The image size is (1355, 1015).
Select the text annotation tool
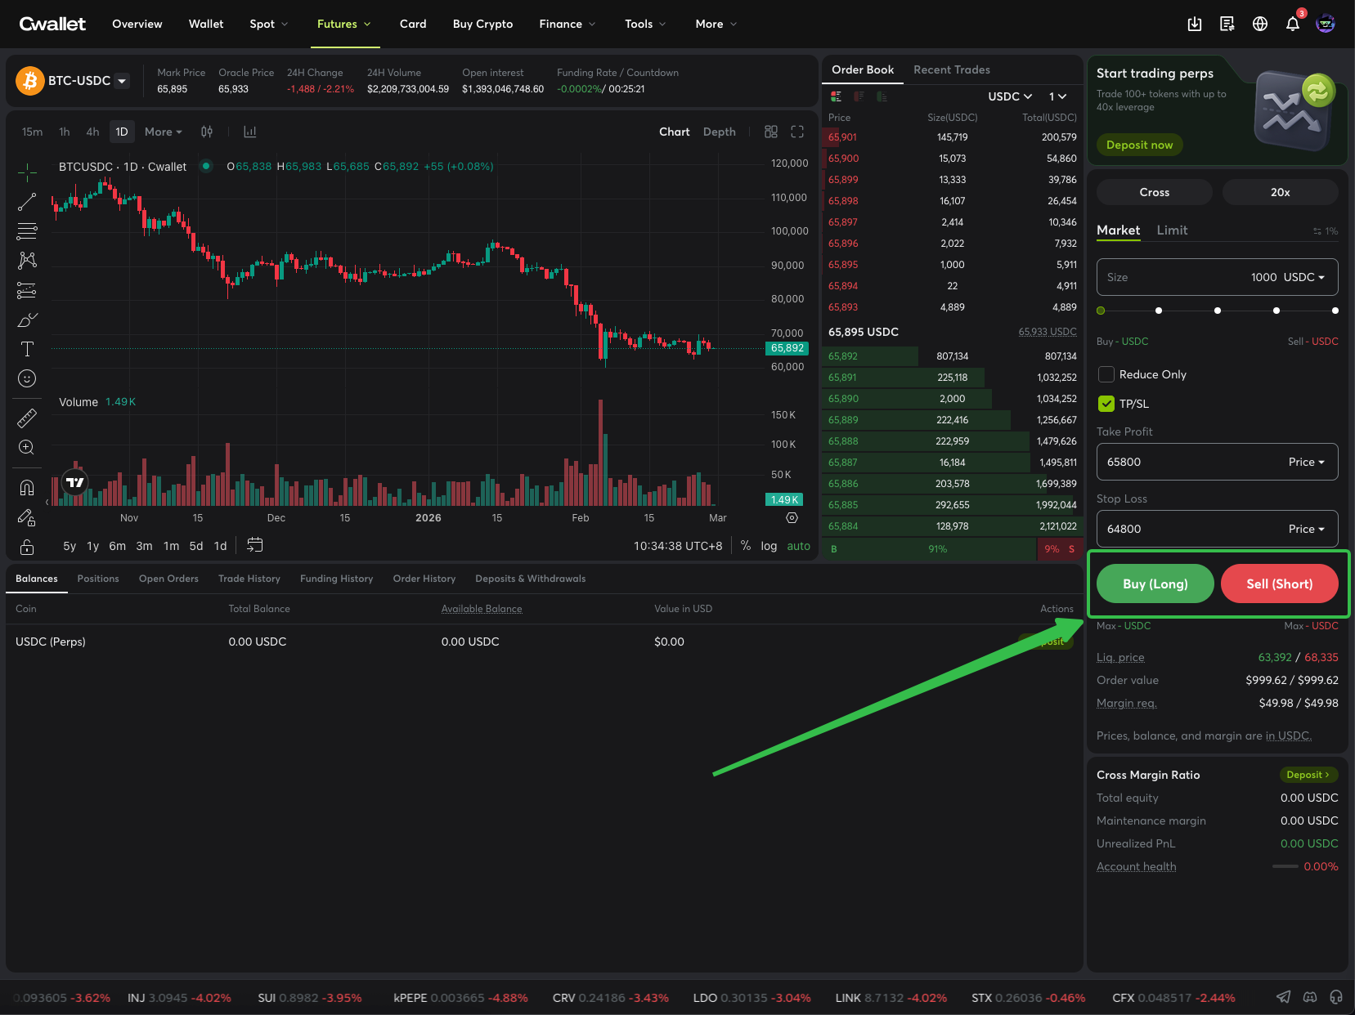click(x=27, y=349)
